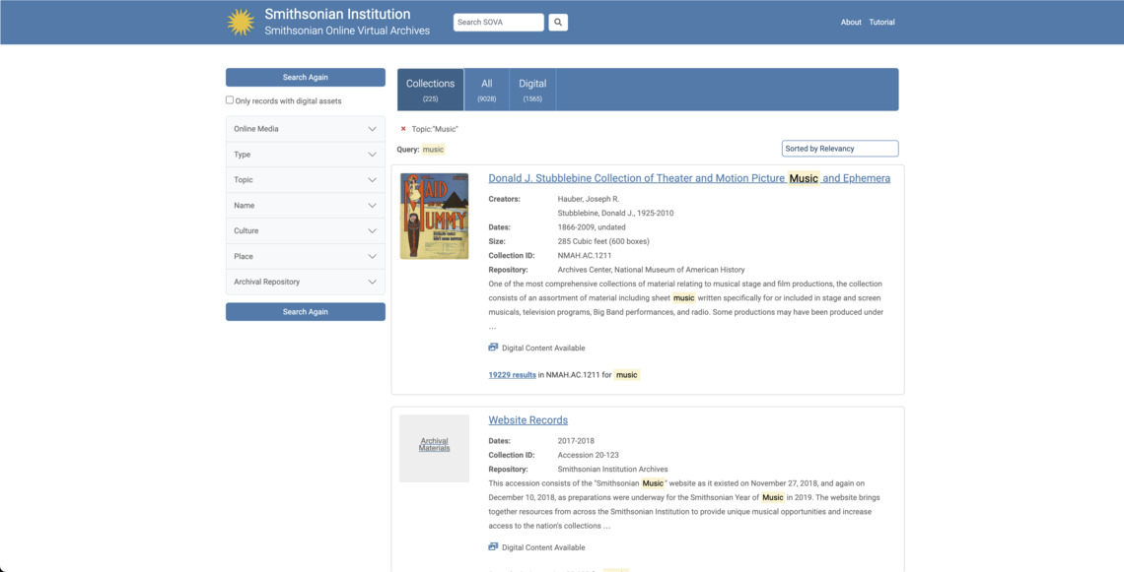
Task: Switch to the All results tab
Action: [486, 88]
